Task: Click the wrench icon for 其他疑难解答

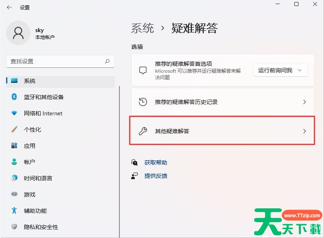Action: point(143,131)
